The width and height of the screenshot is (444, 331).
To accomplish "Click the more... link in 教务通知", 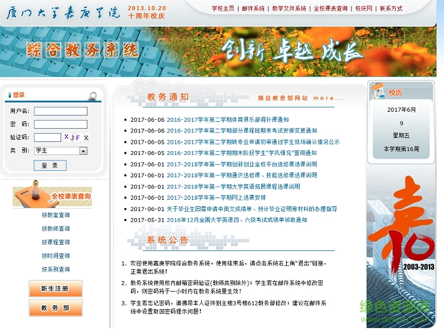I will coord(328,98).
